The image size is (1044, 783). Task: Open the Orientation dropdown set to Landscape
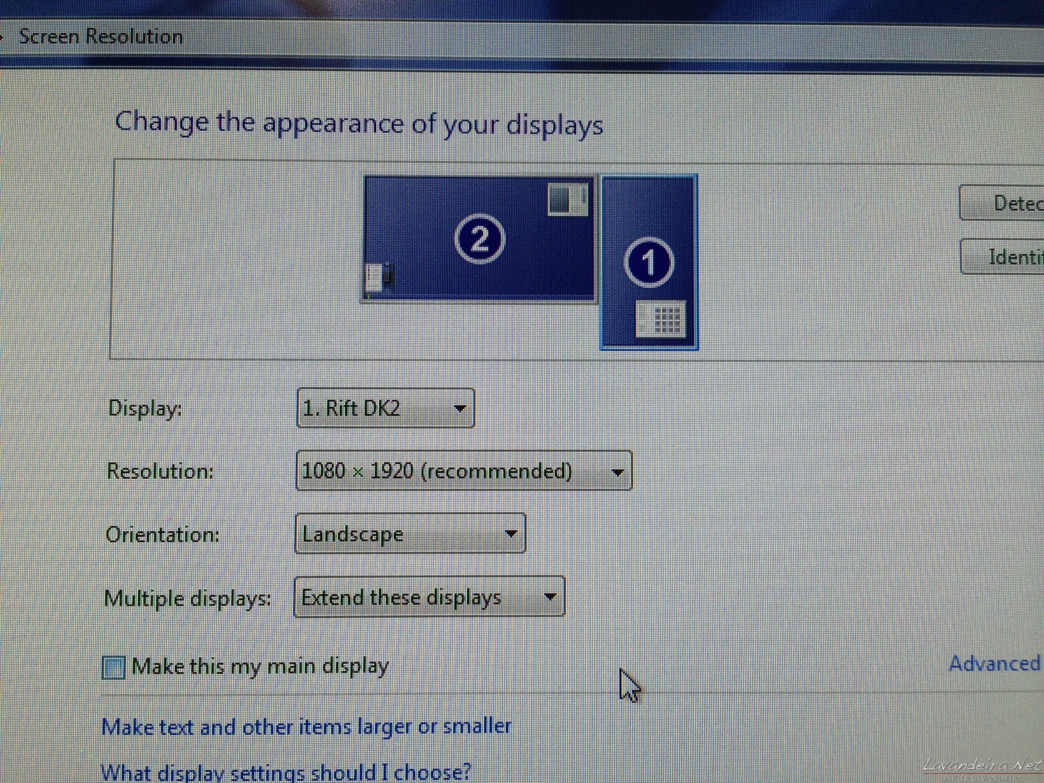click(x=410, y=534)
